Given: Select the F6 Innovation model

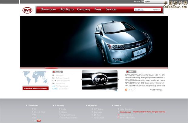Looking at the screenshot, I should tap(59, 83).
